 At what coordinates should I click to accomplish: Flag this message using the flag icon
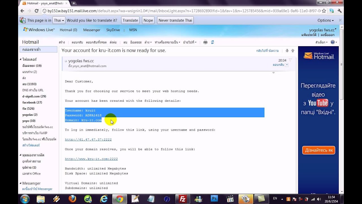pos(290,60)
